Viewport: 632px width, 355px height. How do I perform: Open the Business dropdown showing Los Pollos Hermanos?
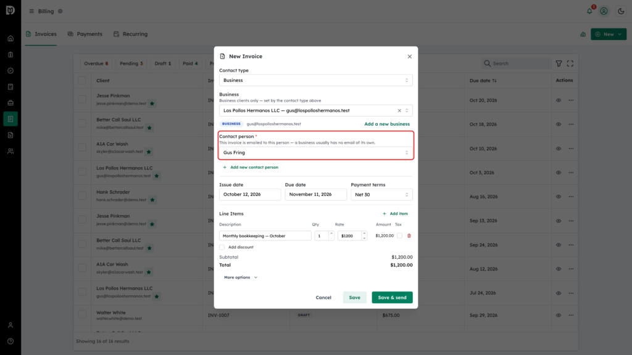[315, 111]
